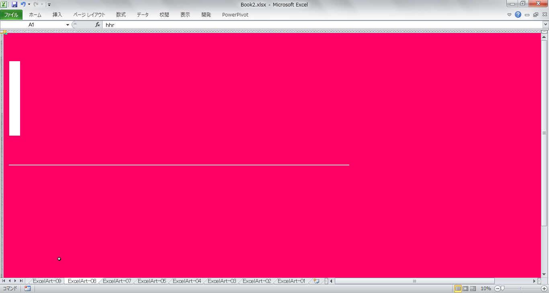The width and height of the screenshot is (549, 293).
Task: Open the green ファイル (File) tab
Action: [x=11, y=15]
